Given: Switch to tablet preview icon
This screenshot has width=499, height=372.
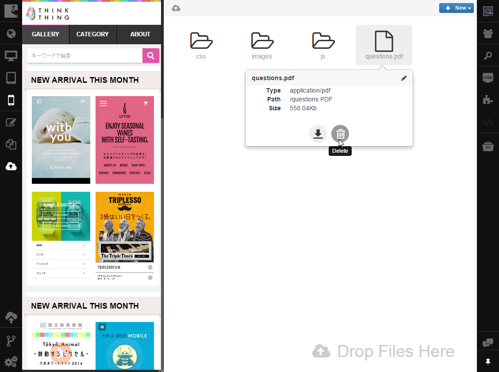Looking at the screenshot, I should coord(11,77).
